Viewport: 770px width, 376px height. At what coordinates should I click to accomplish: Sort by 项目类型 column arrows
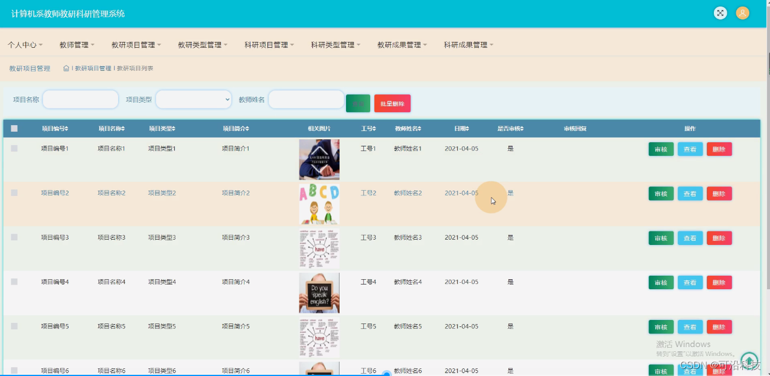(x=174, y=129)
